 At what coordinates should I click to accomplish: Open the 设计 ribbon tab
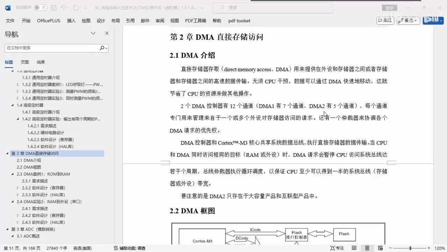coord(101,21)
